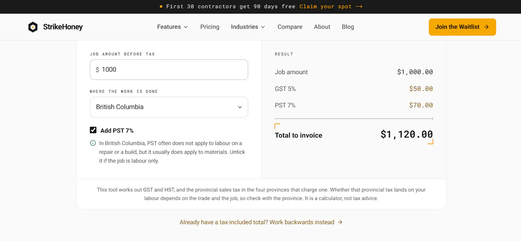The image size is (521, 241).
Task: Click the info icon beside British Columbia PST note
Action: (93, 143)
